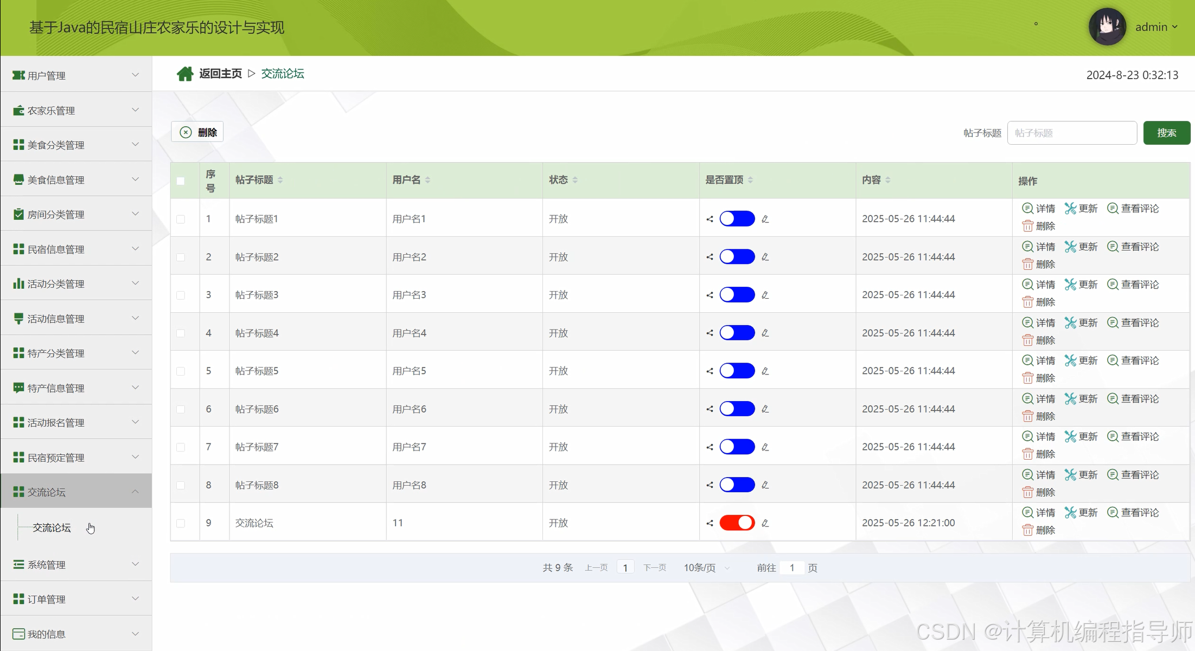This screenshot has width=1195, height=651.
Task: Click the 查看评论 icon in row 7
Action: 1113,436
